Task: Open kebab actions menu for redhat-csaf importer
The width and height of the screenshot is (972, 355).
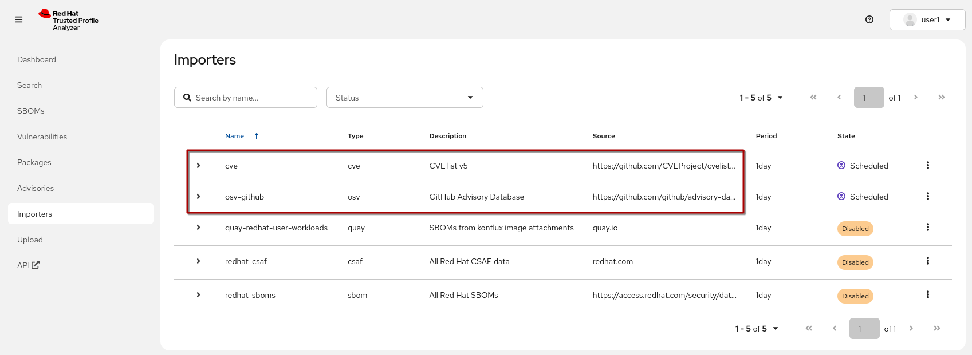Action: pyautogui.click(x=927, y=261)
